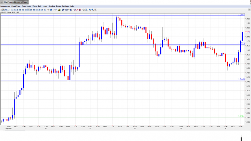Screen dimensions: 251x141
Task: Select the daily time scale button
Action: pyautogui.click(x=39, y=10)
